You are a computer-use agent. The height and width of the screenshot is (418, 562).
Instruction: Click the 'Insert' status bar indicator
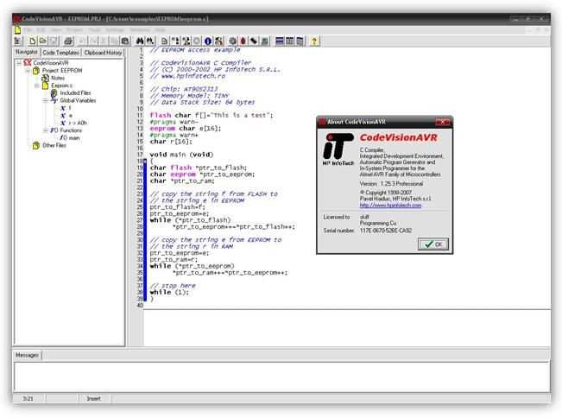click(x=93, y=398)
